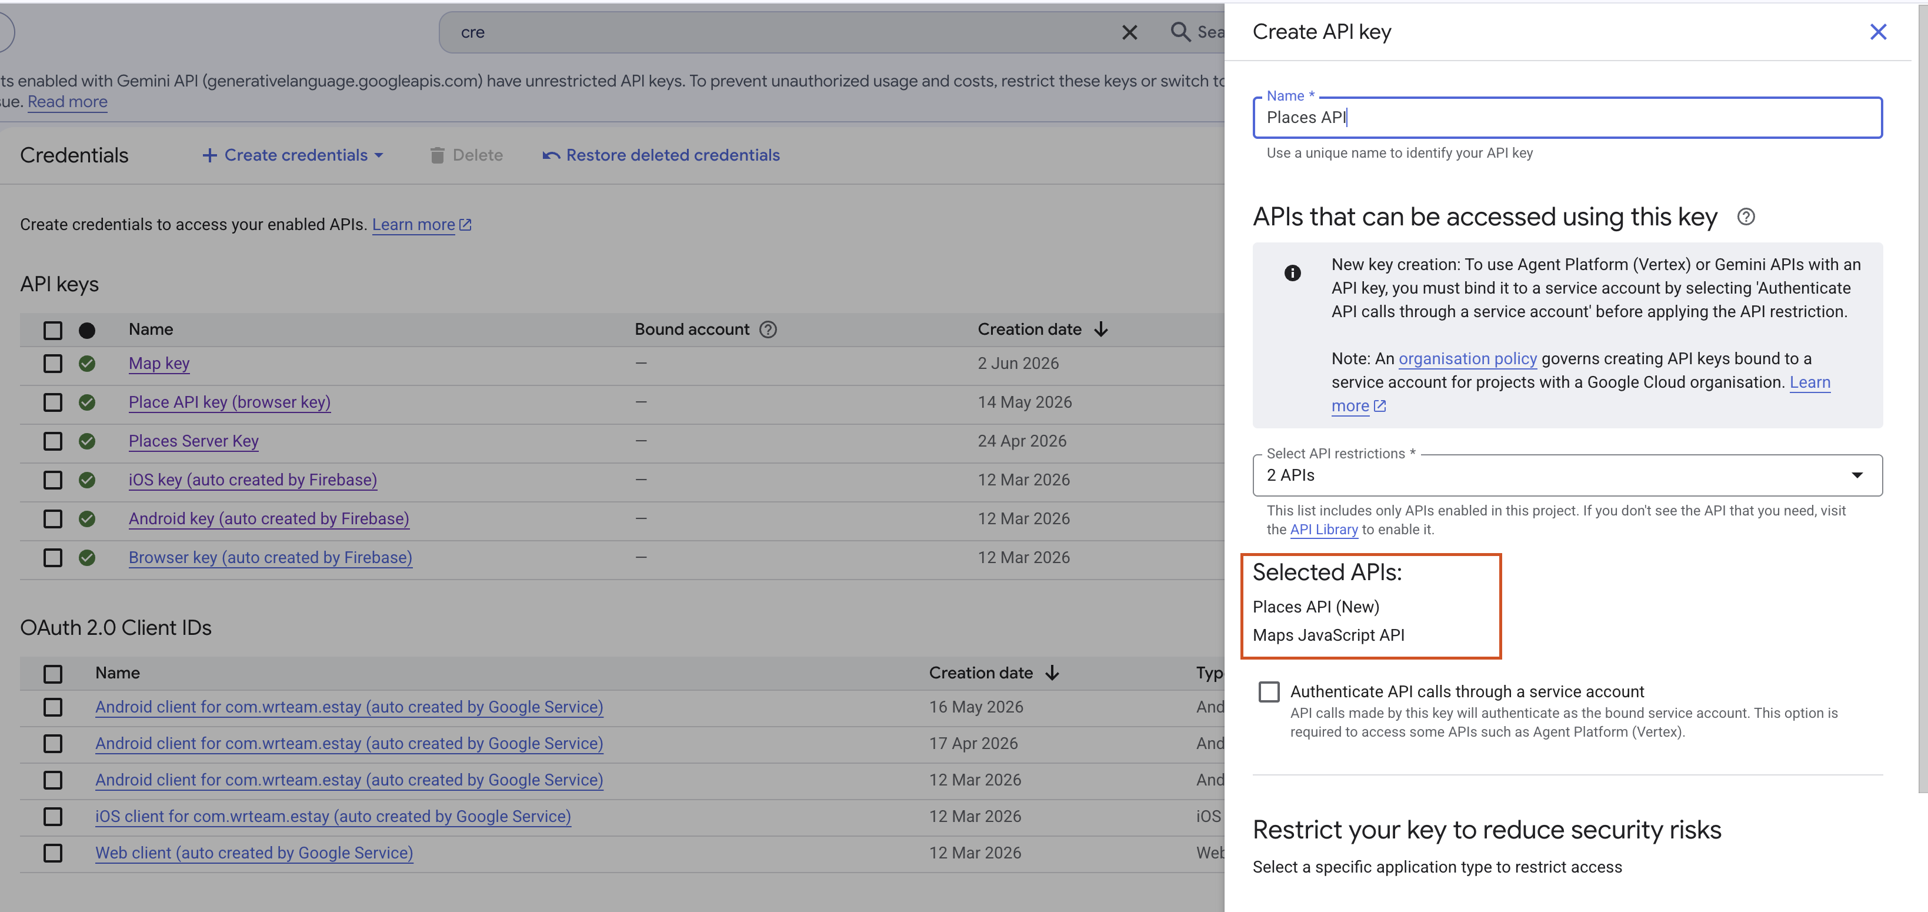Tick the checkbox for Place API key (browser key)
Viewport: 1928px width, 912px height.
click(52, 402)
